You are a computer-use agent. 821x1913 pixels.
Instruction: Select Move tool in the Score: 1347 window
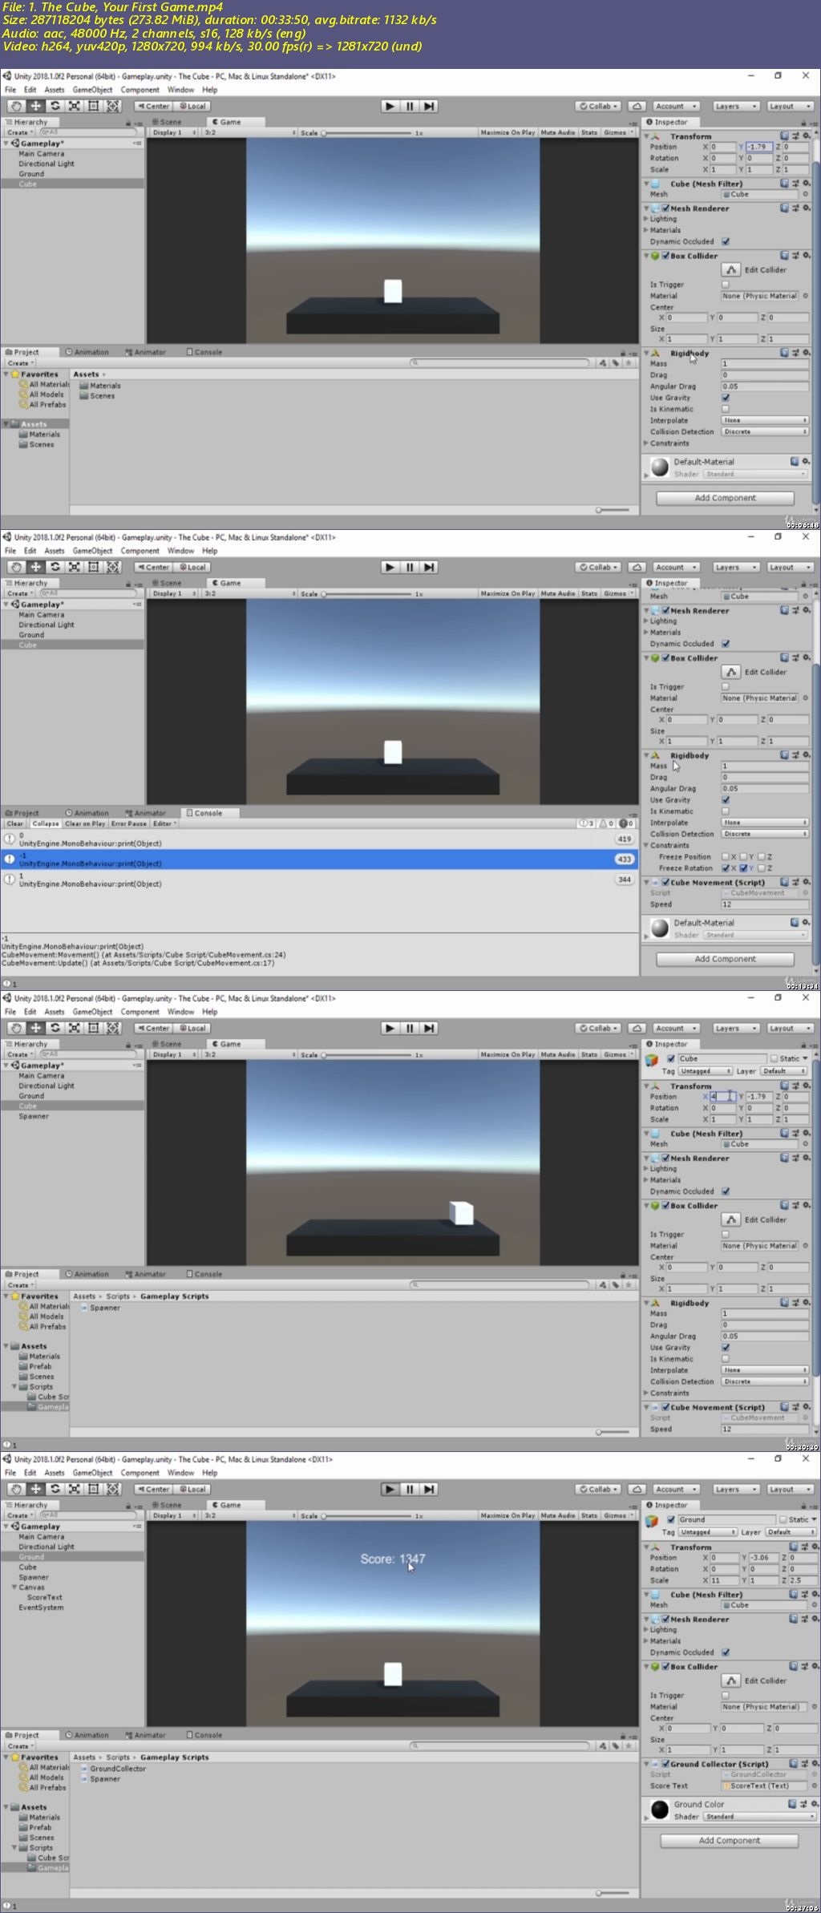click(x=35, y=1489)
